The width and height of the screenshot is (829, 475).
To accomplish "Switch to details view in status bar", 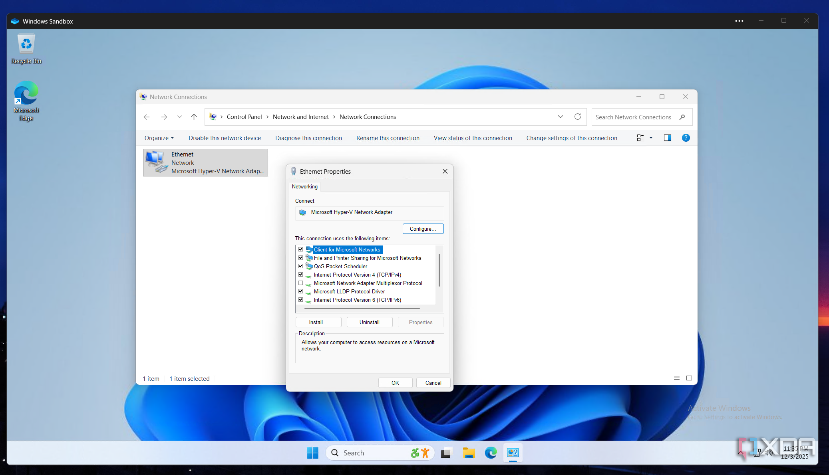I will click(x=677, y=378).
